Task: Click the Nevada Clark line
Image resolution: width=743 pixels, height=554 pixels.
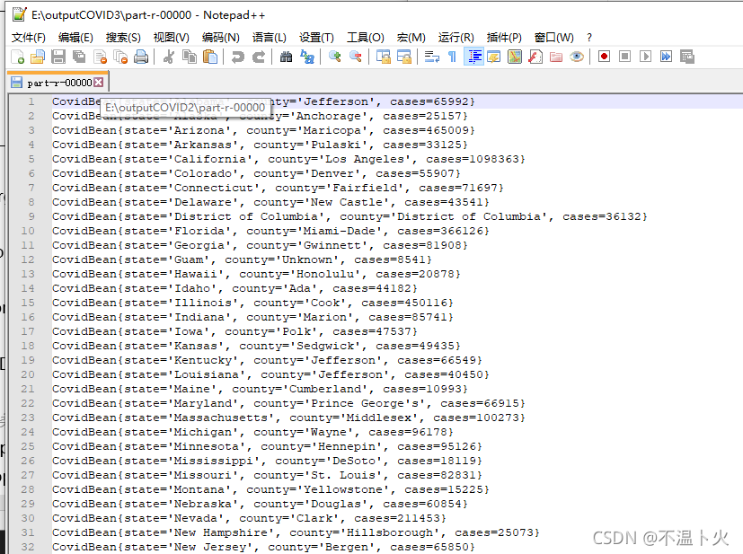Action: (249, 518)
